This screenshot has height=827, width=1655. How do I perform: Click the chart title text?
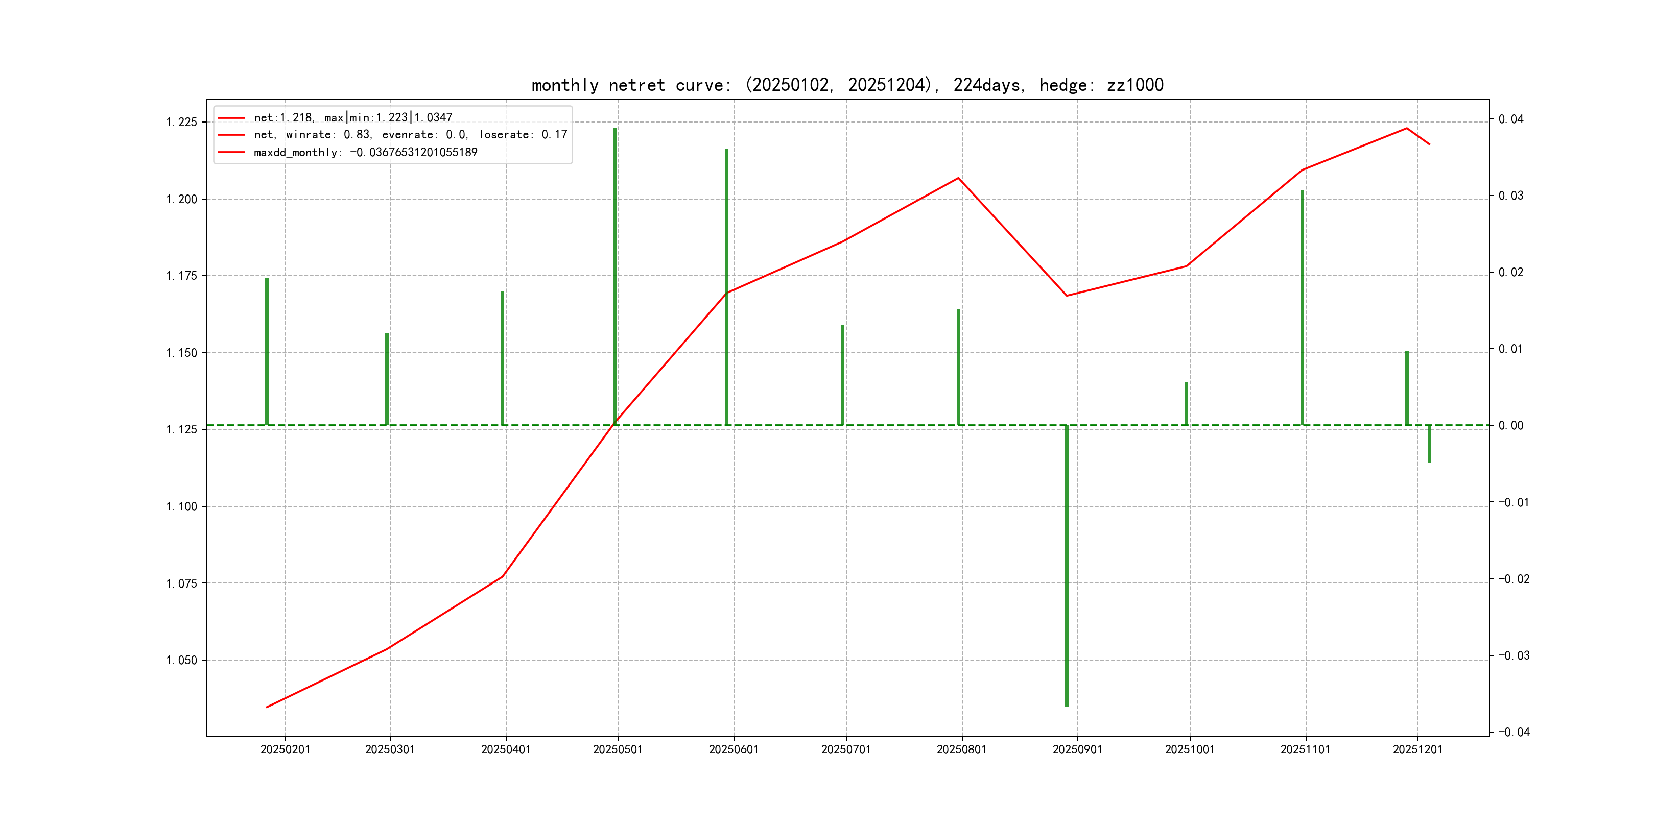(847, 85)
